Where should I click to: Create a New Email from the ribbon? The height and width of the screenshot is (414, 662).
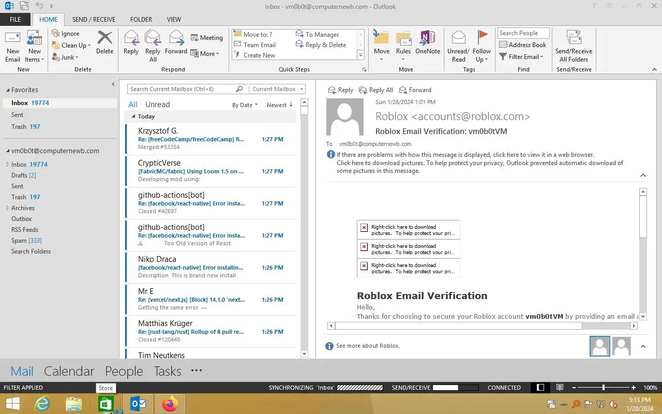click(13, 47)
